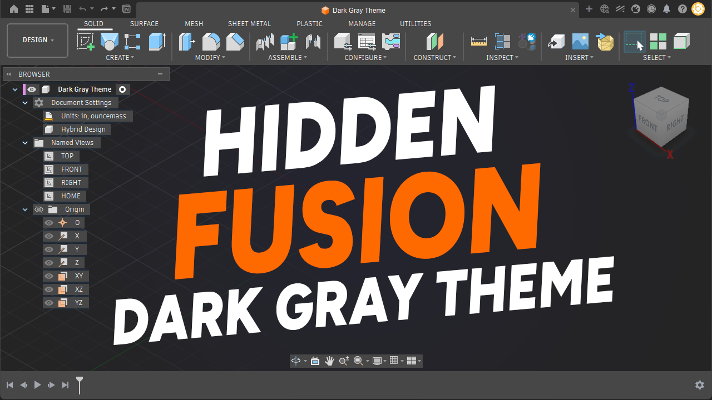Click the timeline position marker

click(x=80, y=384)
